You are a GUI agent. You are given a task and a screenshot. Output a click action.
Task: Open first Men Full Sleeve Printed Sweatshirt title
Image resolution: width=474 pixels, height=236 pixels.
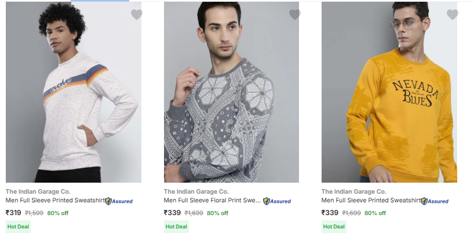(55, 201)
